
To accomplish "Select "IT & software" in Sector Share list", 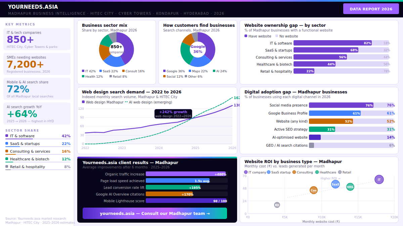I will [x=38, y=136].
